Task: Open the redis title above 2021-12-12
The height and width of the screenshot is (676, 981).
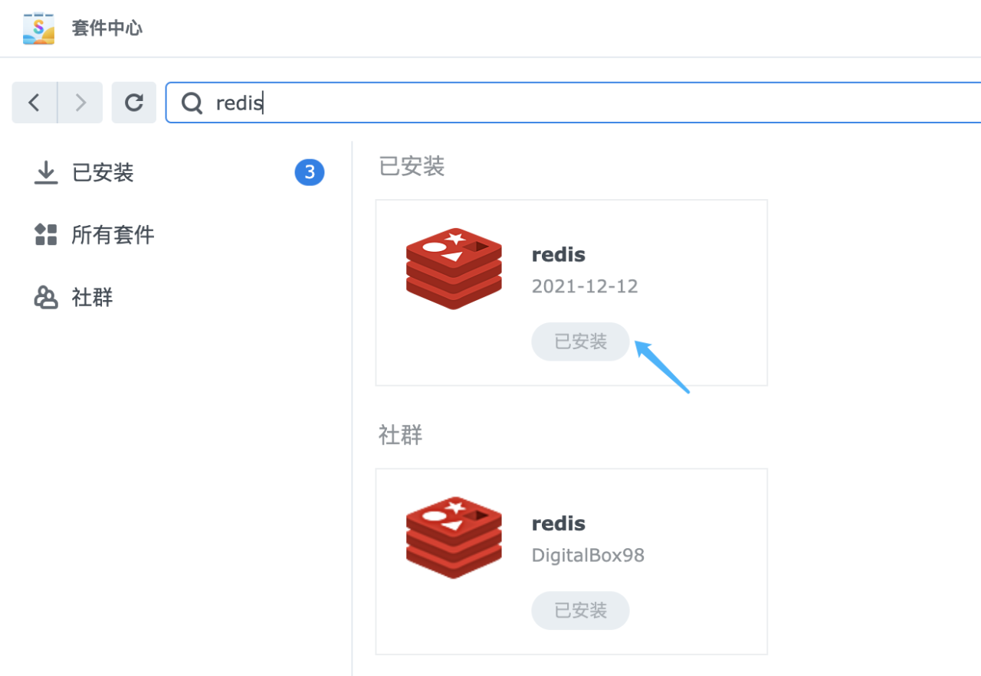Action: [x=558, y=255]
